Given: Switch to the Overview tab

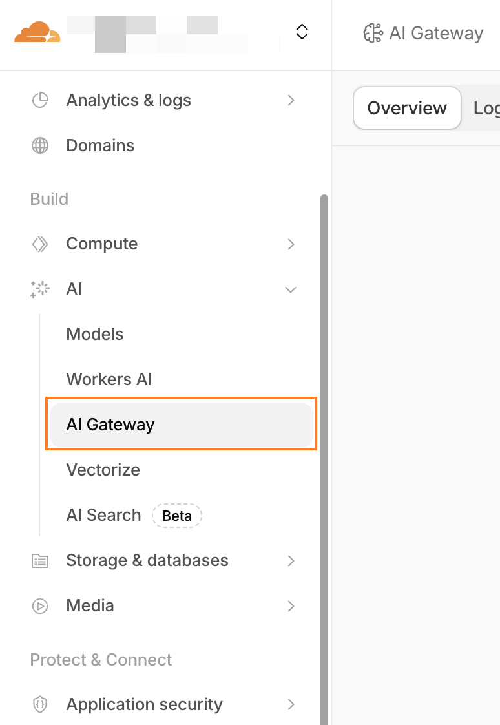Looking at the screenshot, I should tap(406, 108).
